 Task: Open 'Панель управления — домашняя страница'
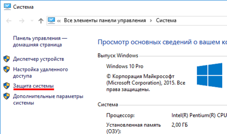[x=40, y=41]
